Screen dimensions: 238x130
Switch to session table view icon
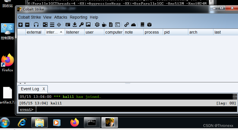[x=52, y=25]
